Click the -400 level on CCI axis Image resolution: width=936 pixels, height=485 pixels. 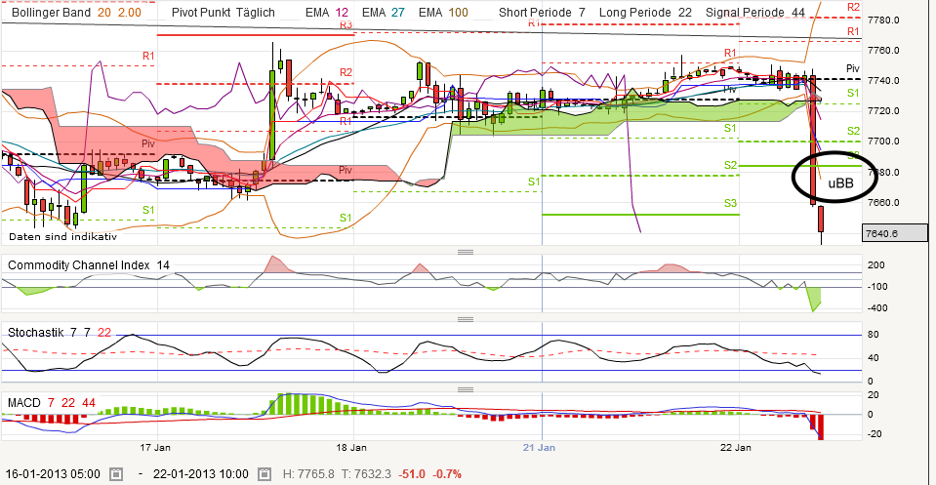pyautogui.click(x=876, y=308)
